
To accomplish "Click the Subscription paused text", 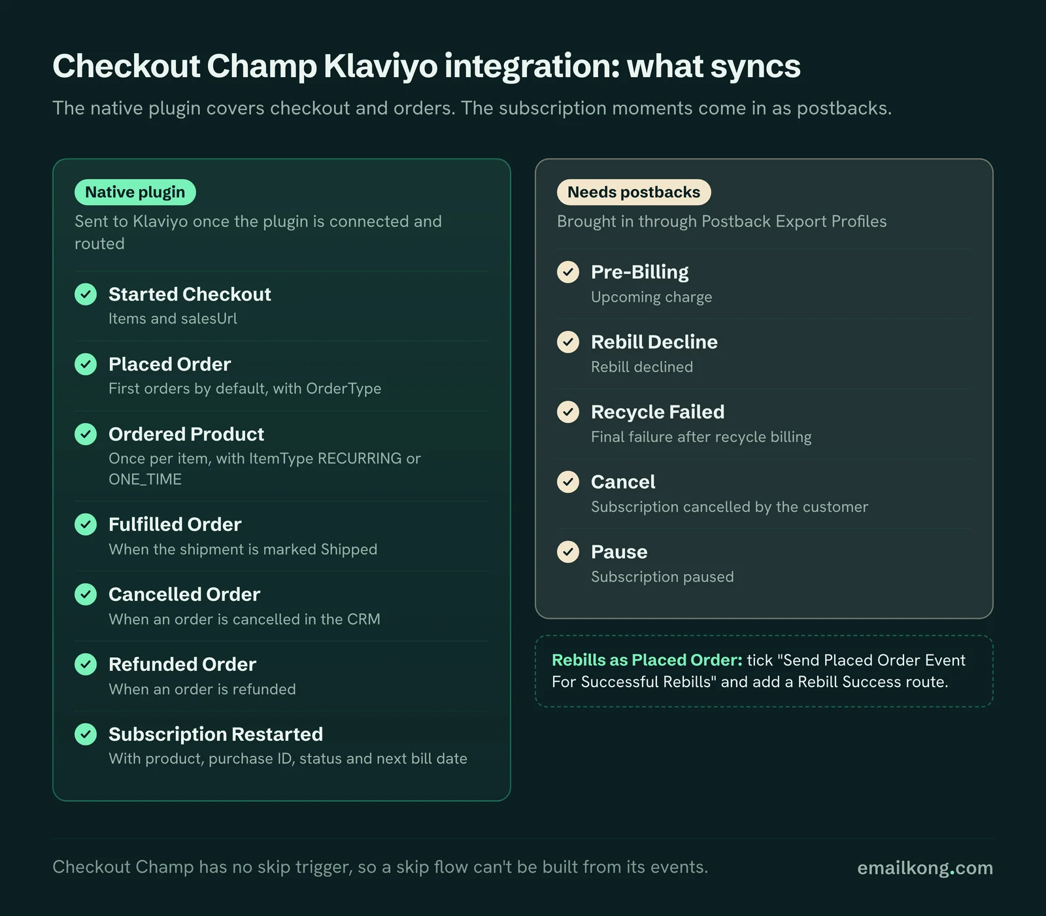I will point(662,577).
